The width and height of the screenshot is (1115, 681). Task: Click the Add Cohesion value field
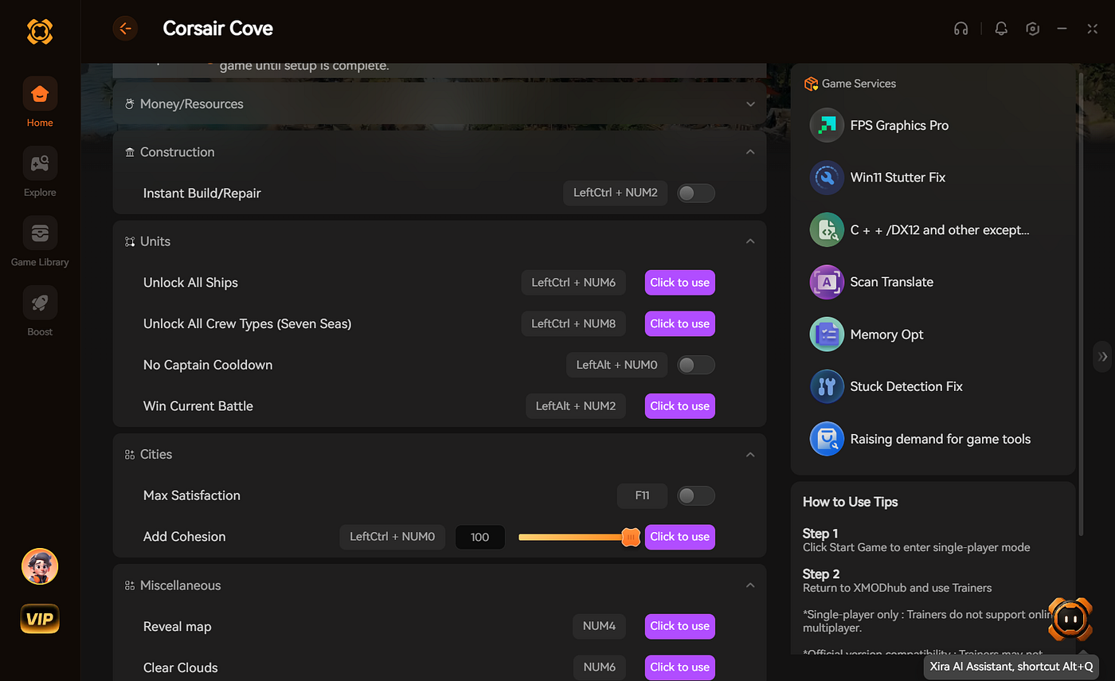480,537
